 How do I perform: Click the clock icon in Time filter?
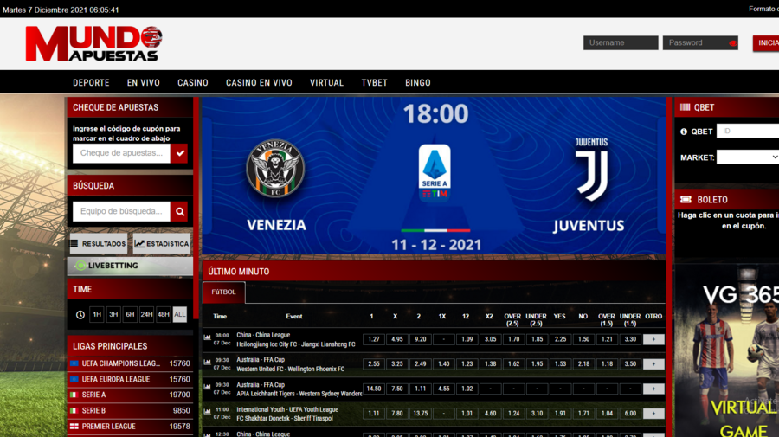(x=80, y=314)
